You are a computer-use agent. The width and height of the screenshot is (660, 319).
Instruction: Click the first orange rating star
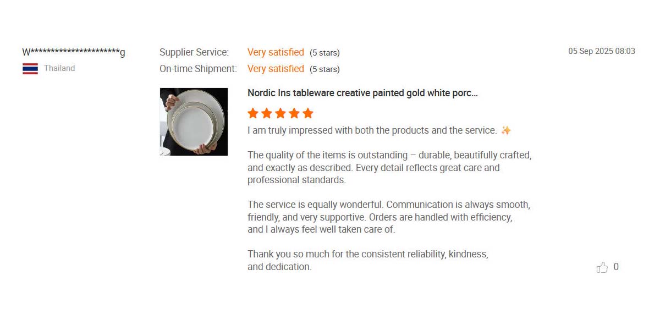(253, 113)
